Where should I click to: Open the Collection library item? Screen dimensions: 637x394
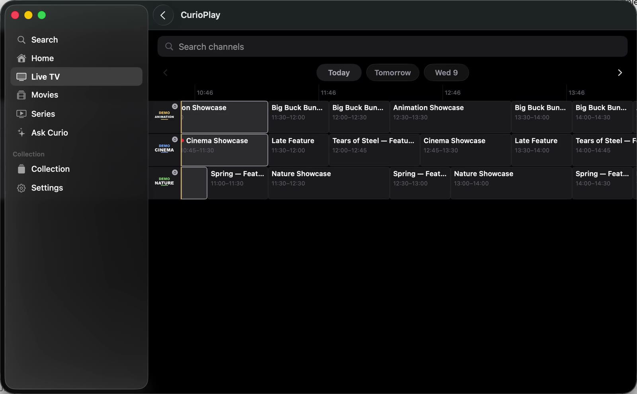point(76,169)
